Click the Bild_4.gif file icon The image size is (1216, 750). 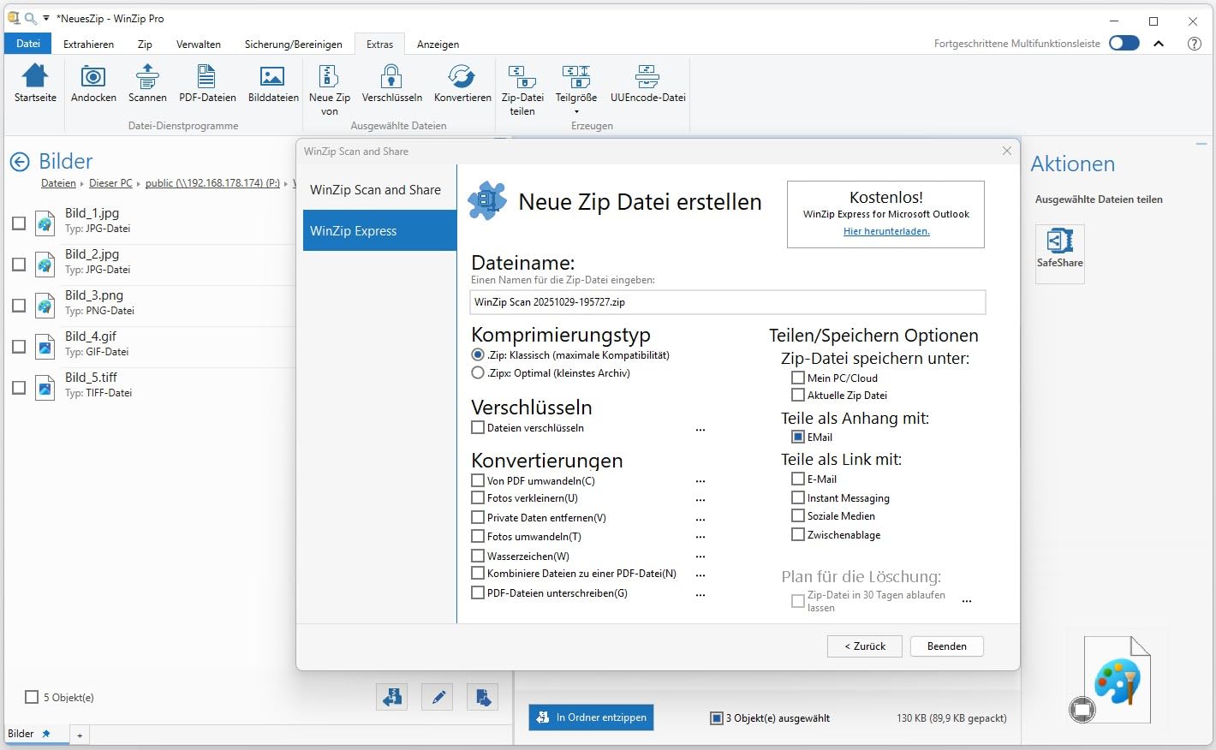click(x=45, y=346)
